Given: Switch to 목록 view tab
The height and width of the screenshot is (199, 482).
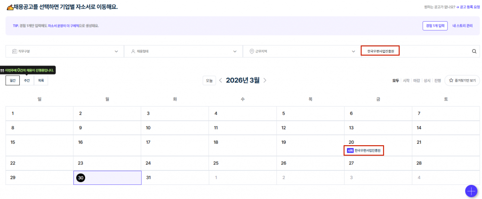Looking at the screenshot, I should [x=41, y=81].
